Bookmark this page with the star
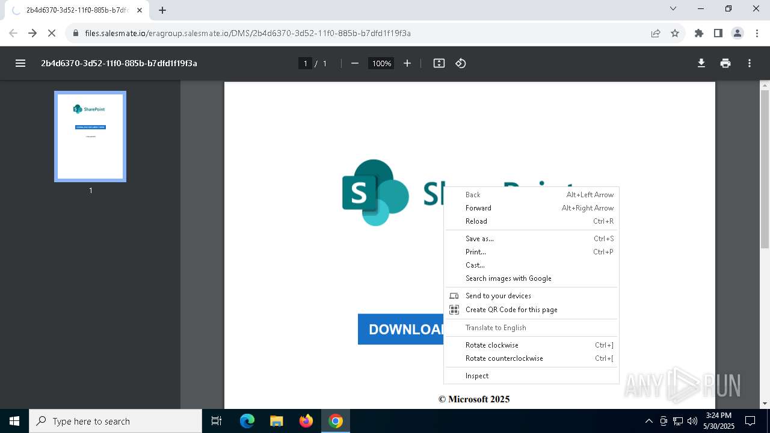The width and height of the screenshot is (770, 433). coord(675,33)
